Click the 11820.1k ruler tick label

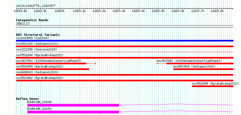[x=79, y=11]
